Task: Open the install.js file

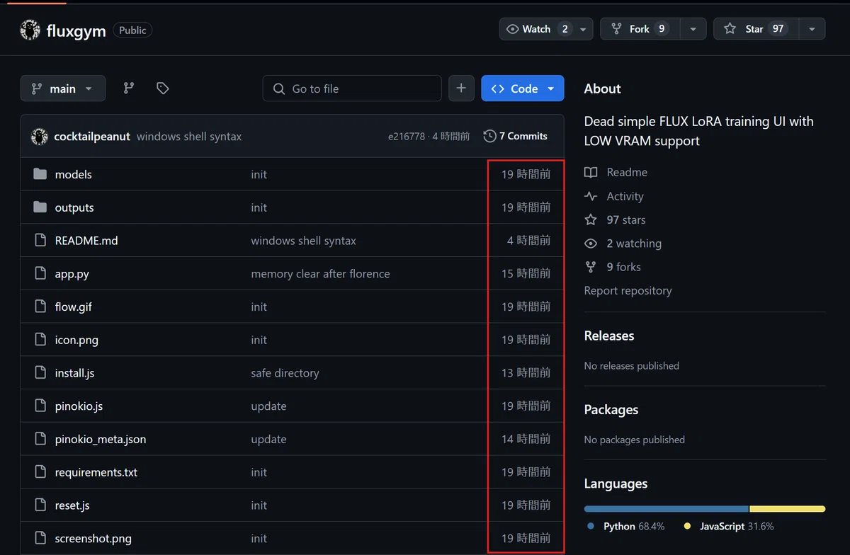Action: tap(75, 373)
